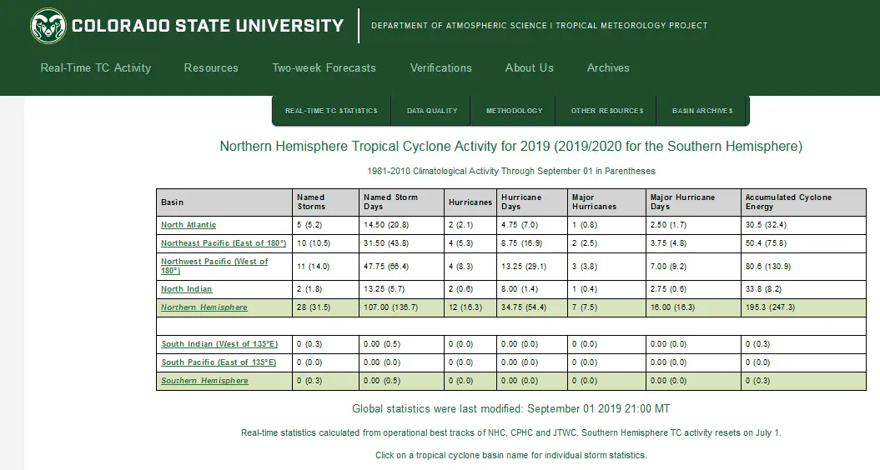This screenshot has height=470, width=880.
Task: Select the cell reading 16.00 (16.3)
Action: [694, 307]
